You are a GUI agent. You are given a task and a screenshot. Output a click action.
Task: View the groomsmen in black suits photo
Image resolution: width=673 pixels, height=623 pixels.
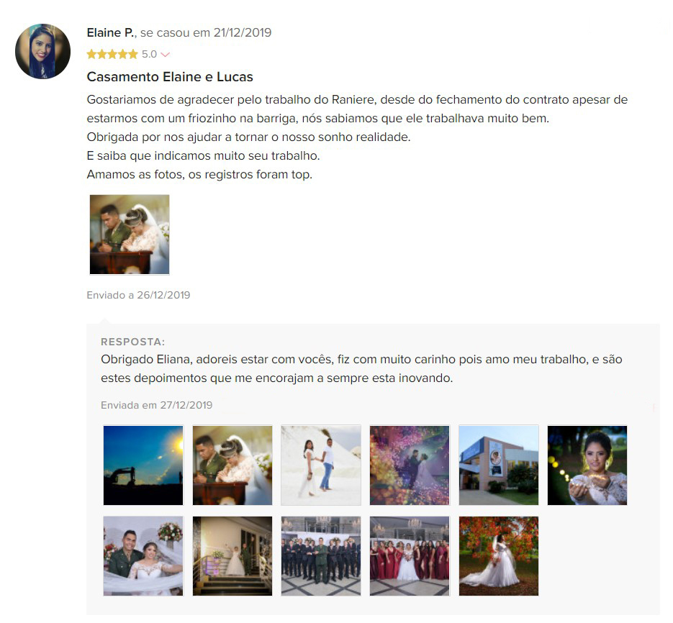point(321,556)
